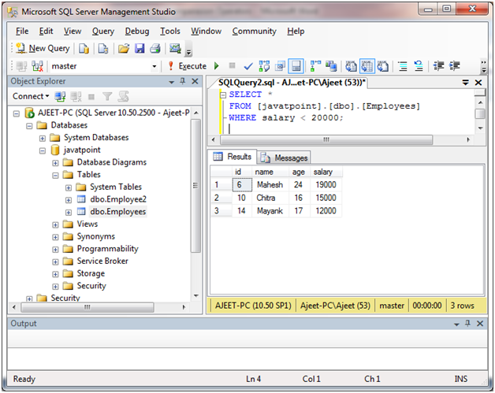The height and width of the screenshot is (393, 495).
Task: Expand dbo.Employees table
Action: tap(69, 213)
